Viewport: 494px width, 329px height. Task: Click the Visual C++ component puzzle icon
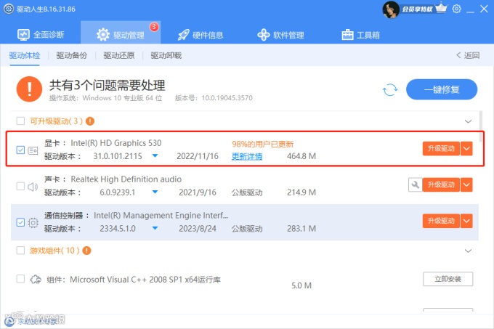click(36, 280)
